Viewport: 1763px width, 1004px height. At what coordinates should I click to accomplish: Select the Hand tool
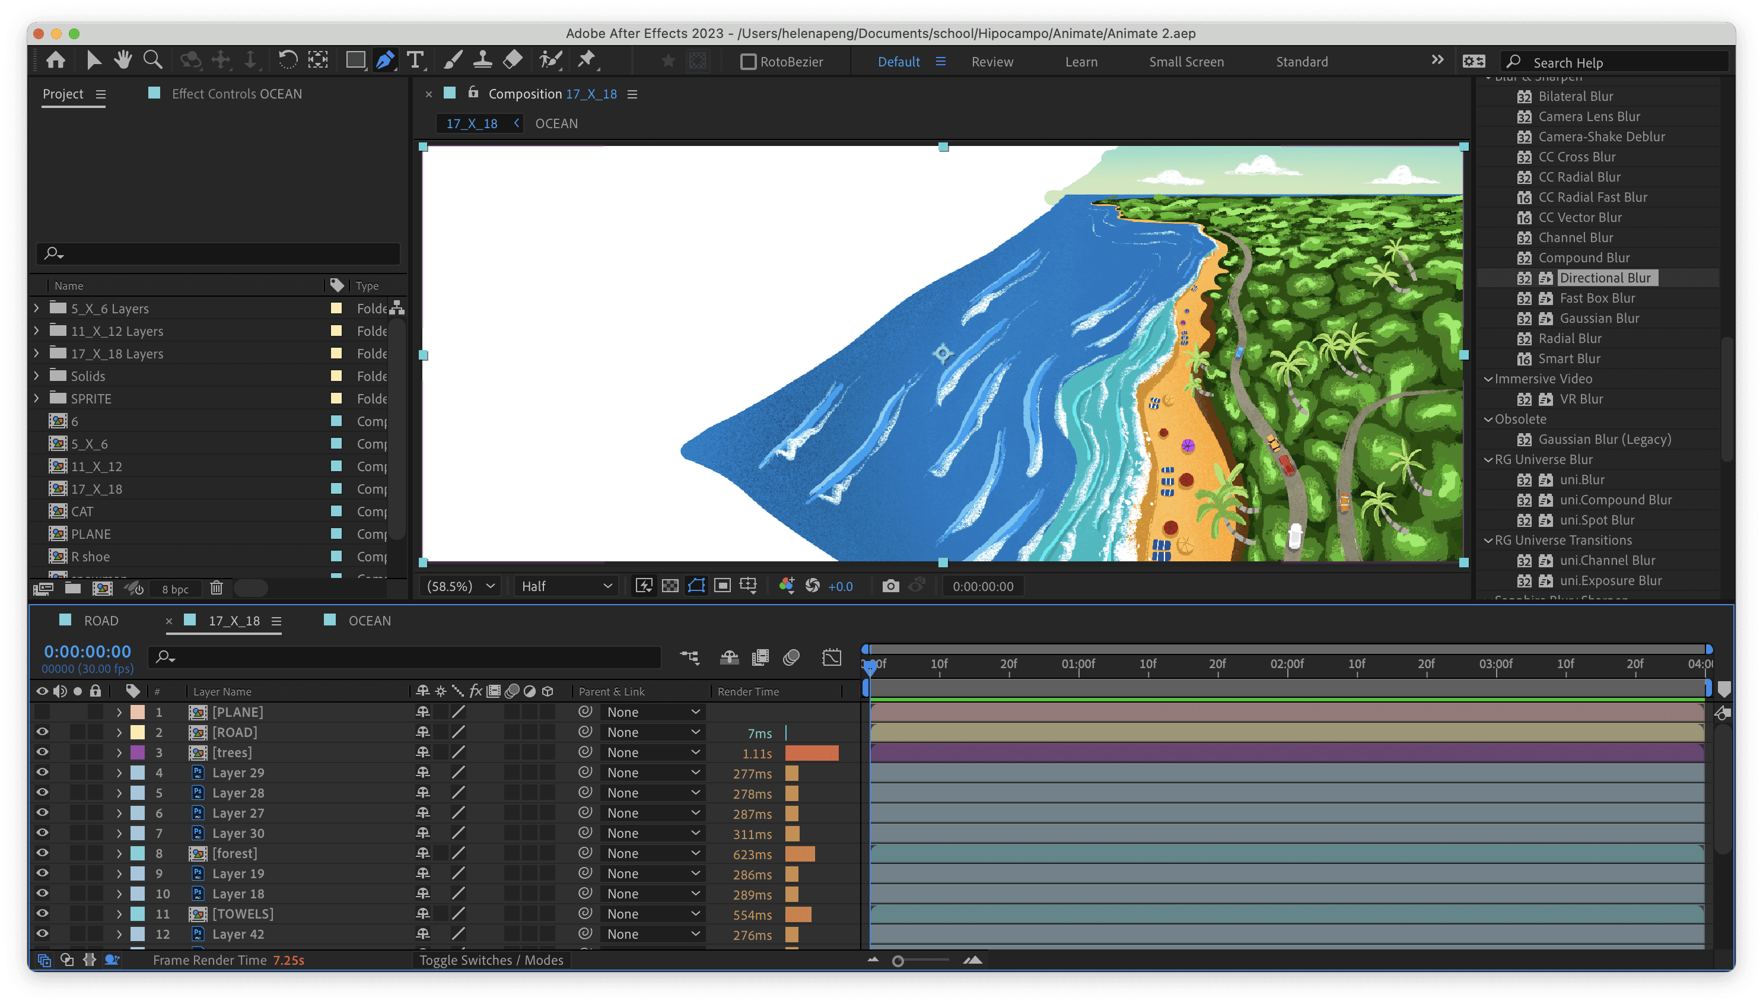coord(123,61)
